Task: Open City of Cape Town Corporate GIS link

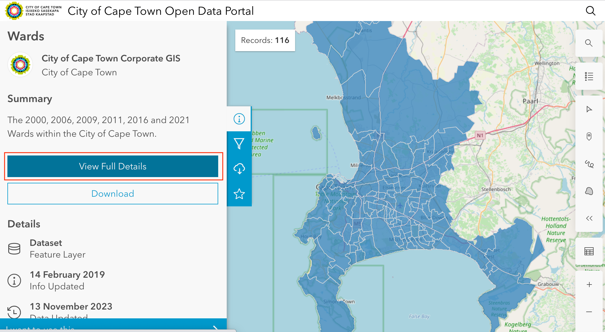Action: (111, 58)
